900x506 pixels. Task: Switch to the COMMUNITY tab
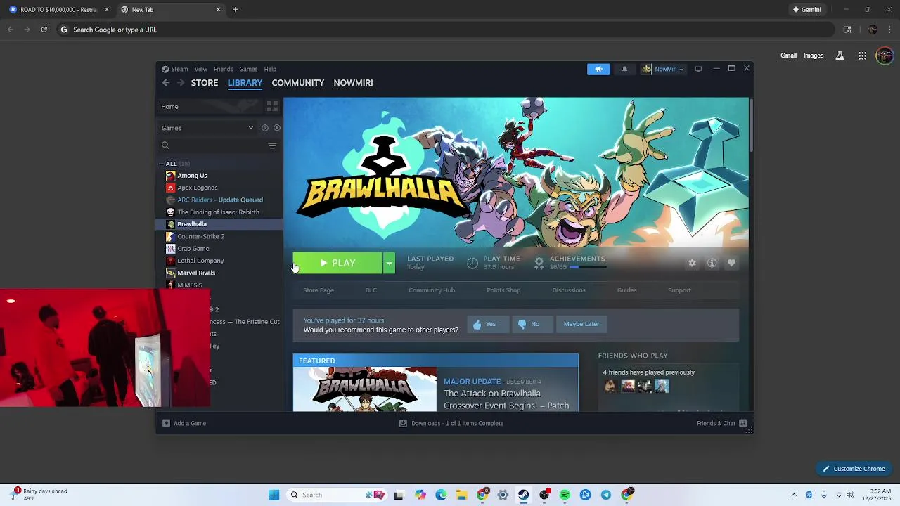[298, 83]
